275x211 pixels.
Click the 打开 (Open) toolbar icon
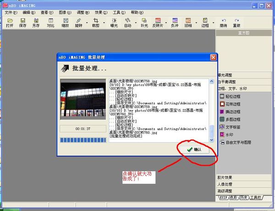[9, 22]
